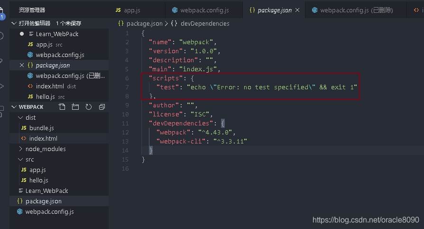Click the webpack version "^4.43.0"
Screen dimensions: 424x229
click(x=215, y=132)
